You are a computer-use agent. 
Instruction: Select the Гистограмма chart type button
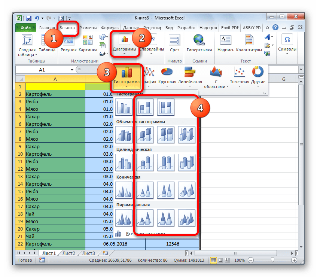tap(128, 76)
